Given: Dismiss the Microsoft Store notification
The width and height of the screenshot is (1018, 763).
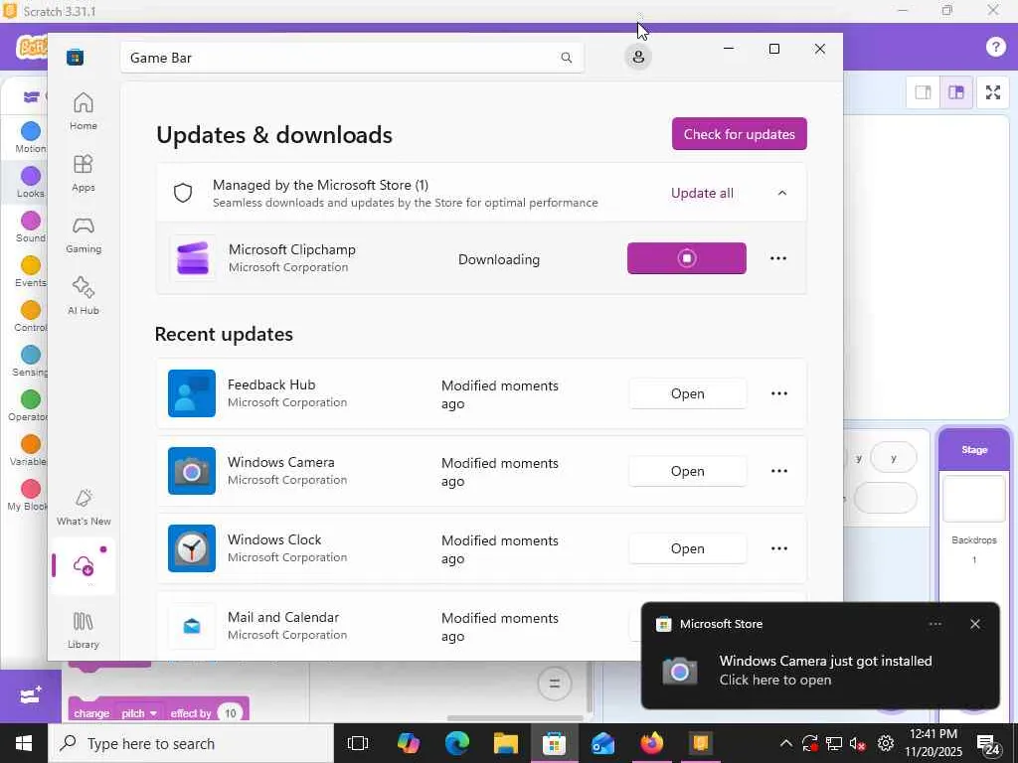Looking at the screenshot, I should 974,624.
